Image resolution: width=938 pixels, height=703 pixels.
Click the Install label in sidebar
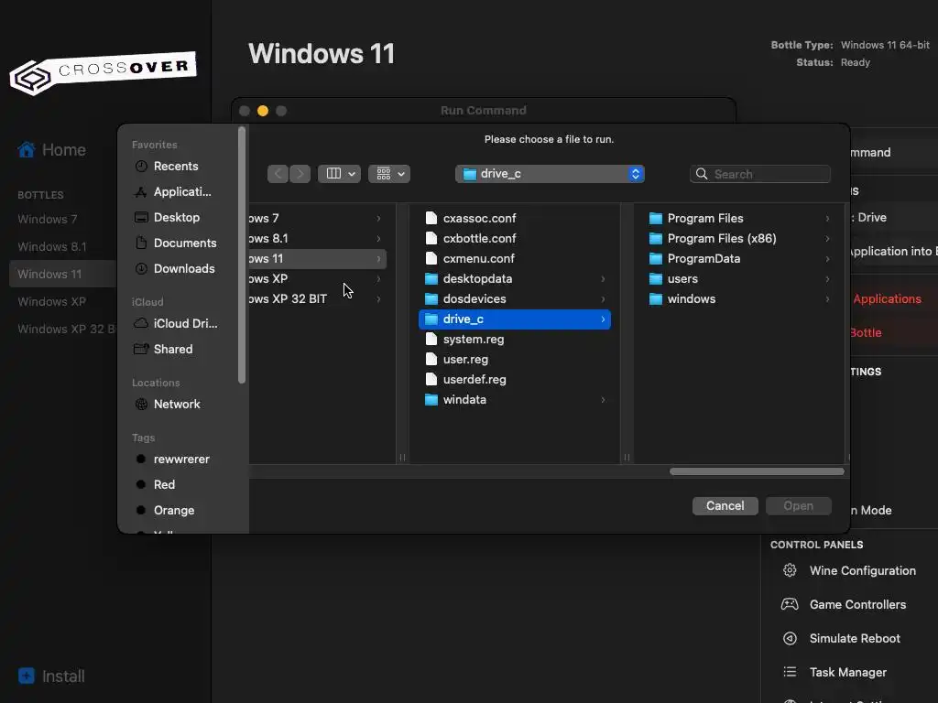click(x=63, y=676)
